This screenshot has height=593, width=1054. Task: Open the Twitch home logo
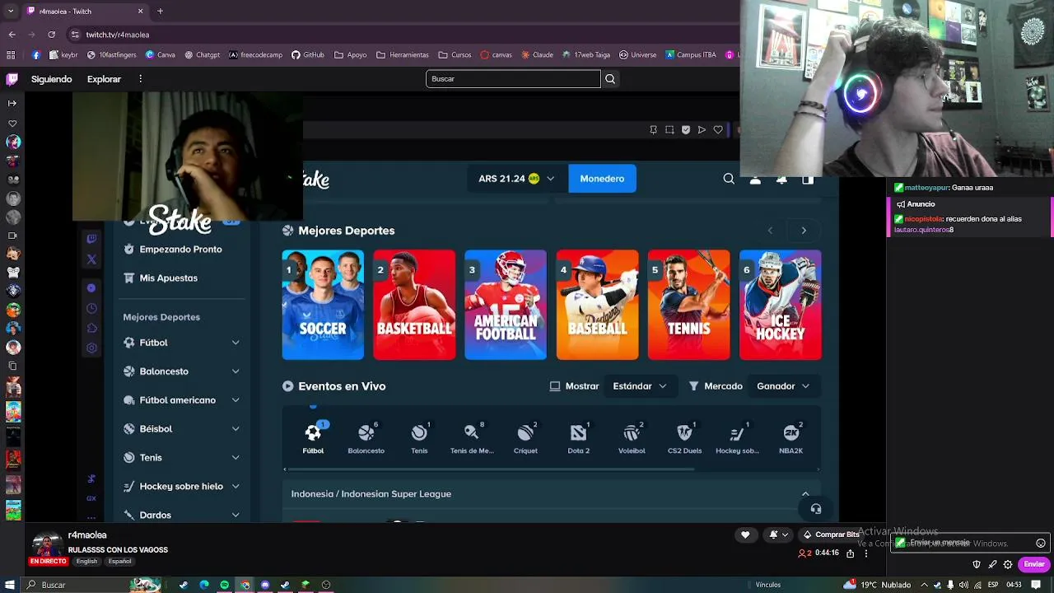coord(12,79)
